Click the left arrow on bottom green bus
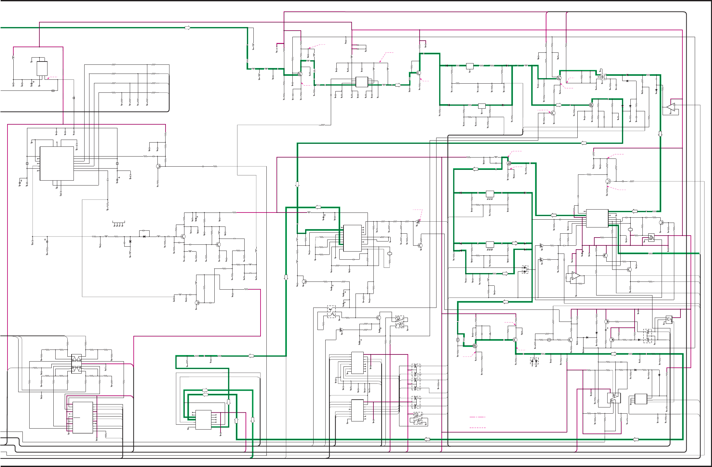712x467 pixels. (427, 439)
